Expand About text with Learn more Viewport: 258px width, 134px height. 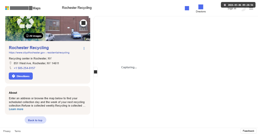[x=16, y=109]
